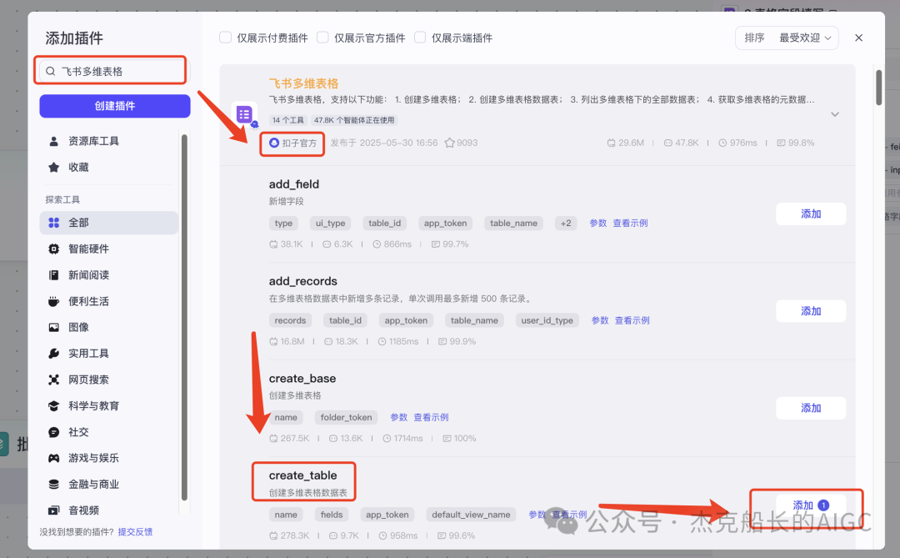Click the 飞书多维表格 plugin logo icon

244,114
